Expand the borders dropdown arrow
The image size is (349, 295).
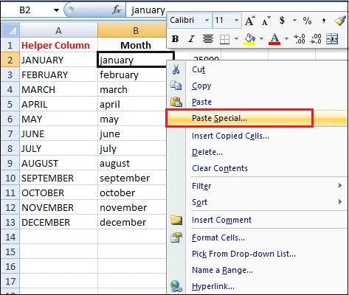click(x=236, y=39)
